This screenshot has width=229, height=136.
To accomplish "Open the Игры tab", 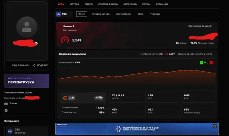I will tap(61, 4).
